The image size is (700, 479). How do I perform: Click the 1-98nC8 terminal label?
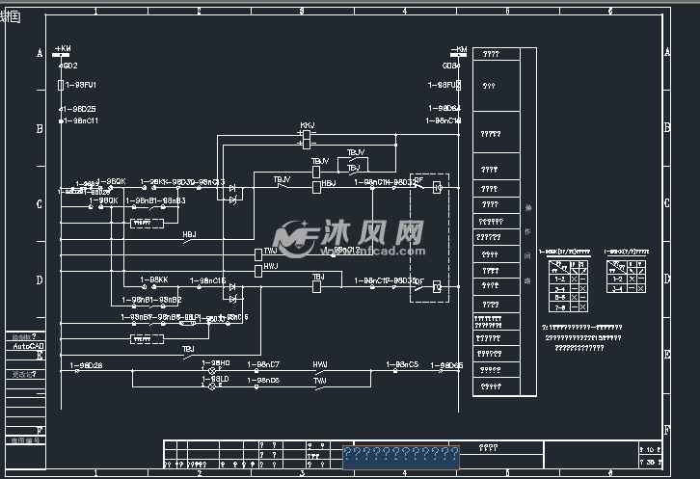click(x=263, y=380)
